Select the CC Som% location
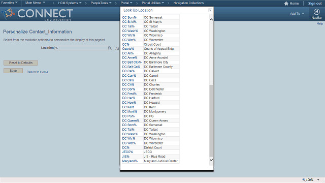This screenshot has height=183, width=325. click(129, 18)
